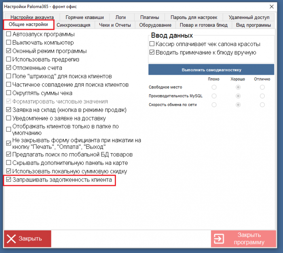Viewport: 283px width, 253px height.
Task: Enable Кассир оплачивает чек салона красоты
Action: (x=152, y=44)
